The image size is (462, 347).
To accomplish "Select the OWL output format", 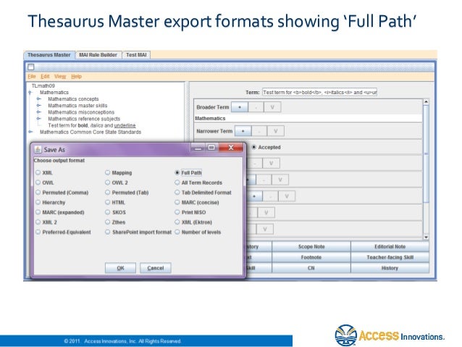I will [x=38, y=183].
